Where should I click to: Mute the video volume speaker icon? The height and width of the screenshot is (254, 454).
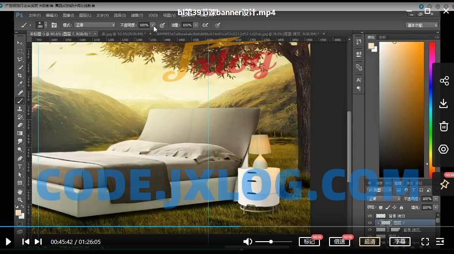248,242
